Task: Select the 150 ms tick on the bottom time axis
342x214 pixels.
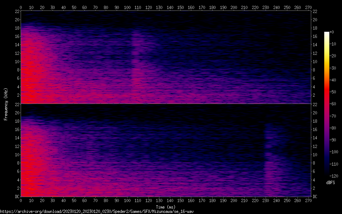Action: coord(181,200)
